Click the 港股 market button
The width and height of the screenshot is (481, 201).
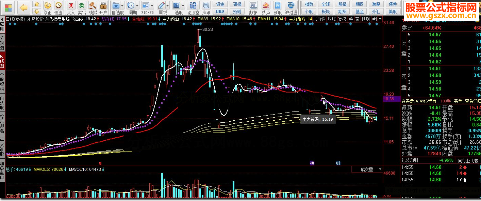click(376, 4)
